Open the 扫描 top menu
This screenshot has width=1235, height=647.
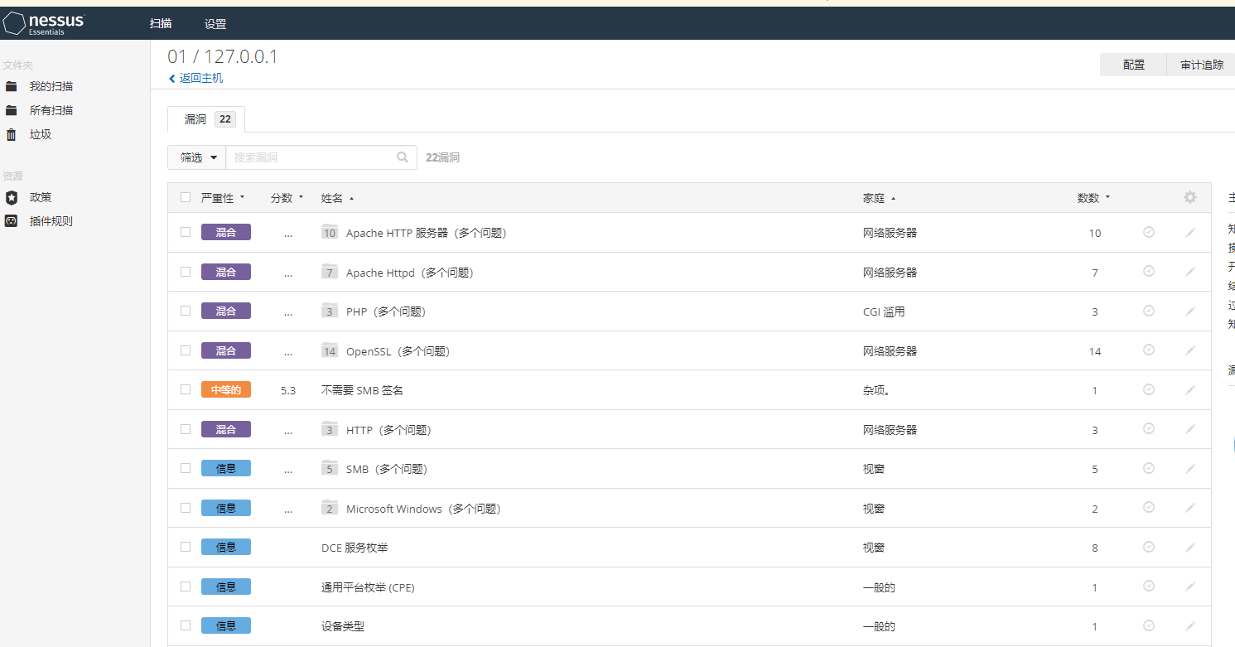(161, 24)
